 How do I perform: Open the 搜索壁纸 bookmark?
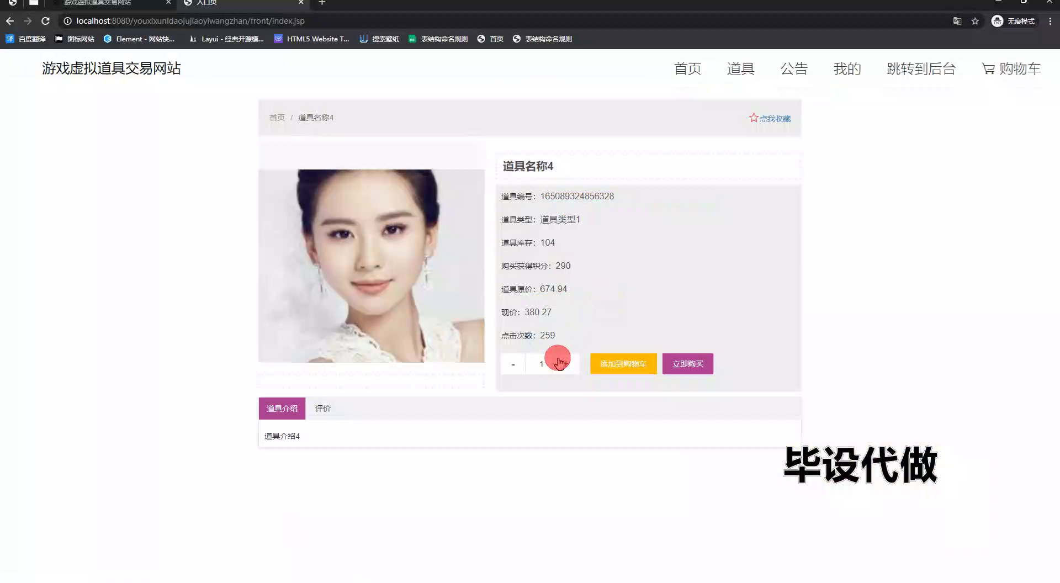[379, 39]
